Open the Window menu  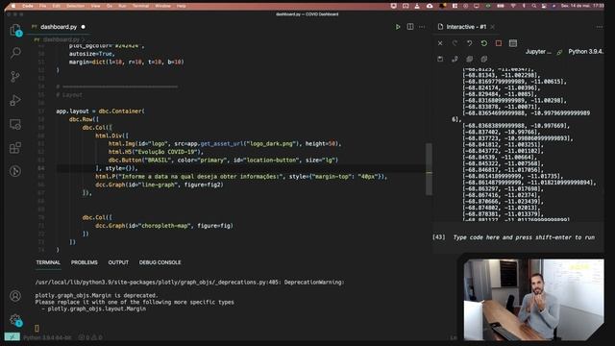coord(162,6)
